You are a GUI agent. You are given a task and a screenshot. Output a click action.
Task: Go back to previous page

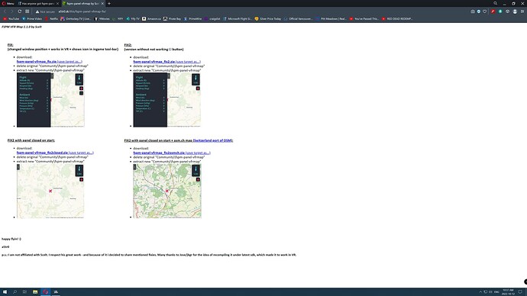5,11
